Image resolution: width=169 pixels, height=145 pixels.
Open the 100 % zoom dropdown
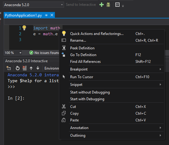13,53
